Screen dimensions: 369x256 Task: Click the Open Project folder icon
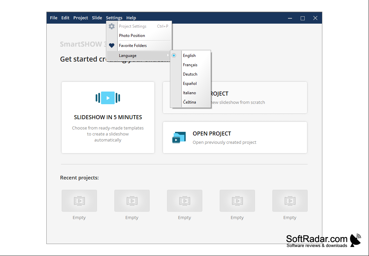tap(179, 137)
